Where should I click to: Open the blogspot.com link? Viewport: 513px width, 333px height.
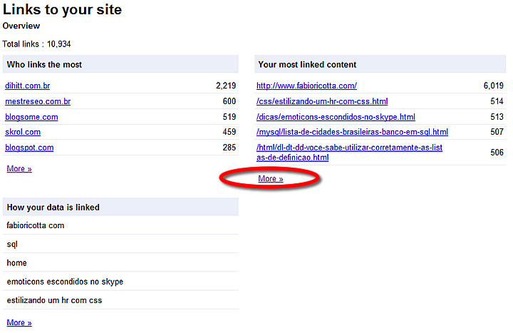click(29, 148)
